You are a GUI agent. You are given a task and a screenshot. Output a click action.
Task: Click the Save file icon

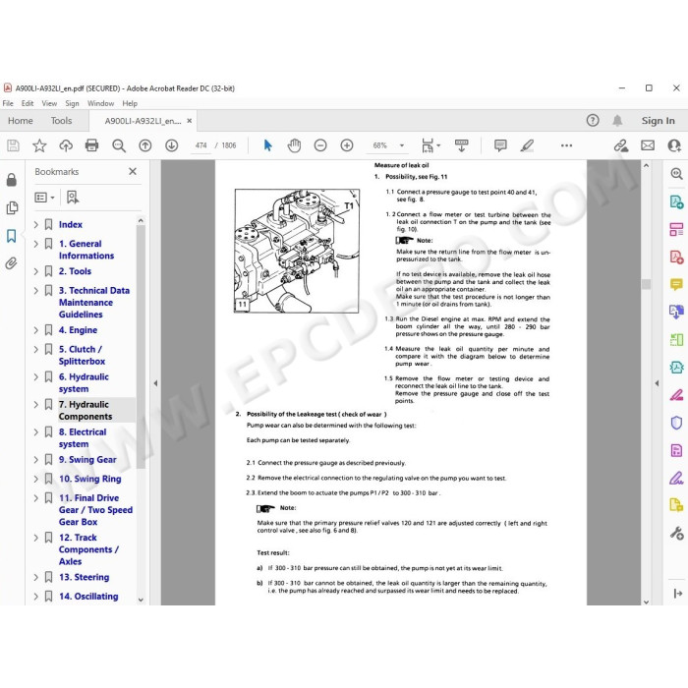[13, 145]
